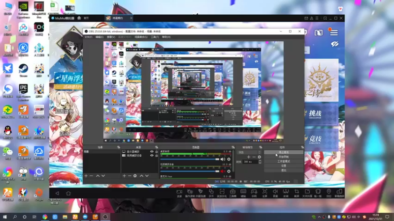
Task: Pop out the Controls dock panel
Action: [x=302, y=147]
